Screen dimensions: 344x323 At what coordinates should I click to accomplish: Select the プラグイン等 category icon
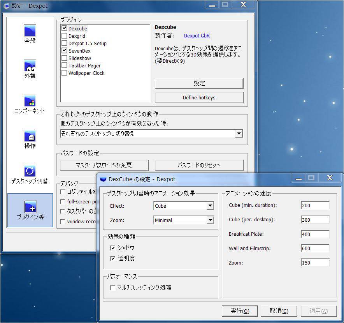click(30, 210)
